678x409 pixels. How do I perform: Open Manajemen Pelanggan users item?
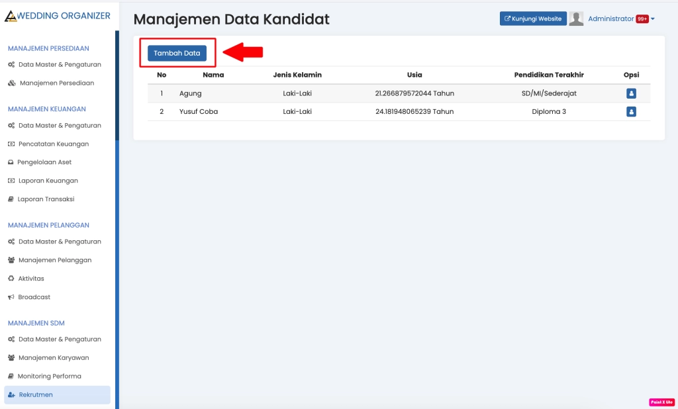[54, 260]
